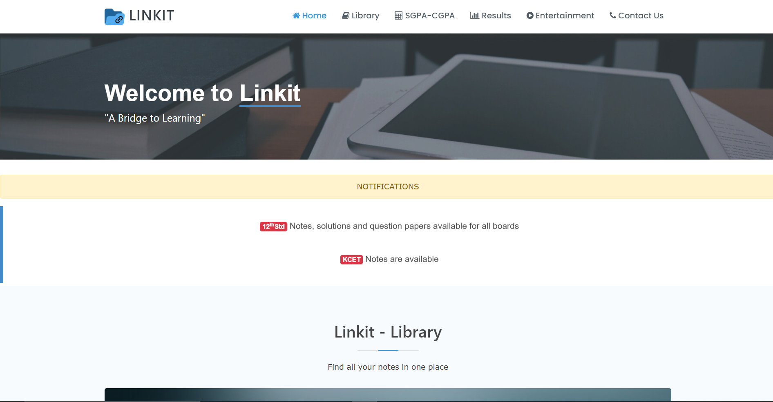
Task: Open the SGPA-CGPA nav link
Action: pyautogui.click(x=430, y=16)
